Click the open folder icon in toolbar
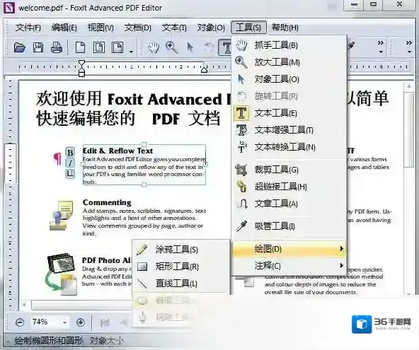Image resolution: width=419 pixels, height=350 pixels. (x=20, y=47)
